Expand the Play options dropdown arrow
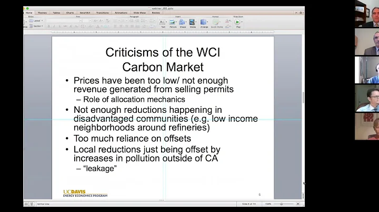The width and height of the screenshot is (379, 212). [242, 22]
